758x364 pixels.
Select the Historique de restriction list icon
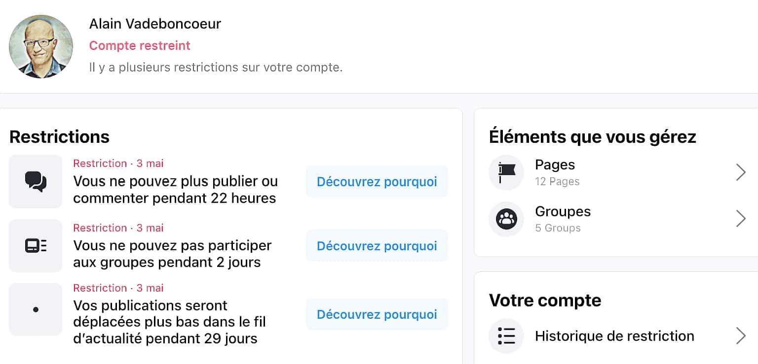[x=506, y=335]
